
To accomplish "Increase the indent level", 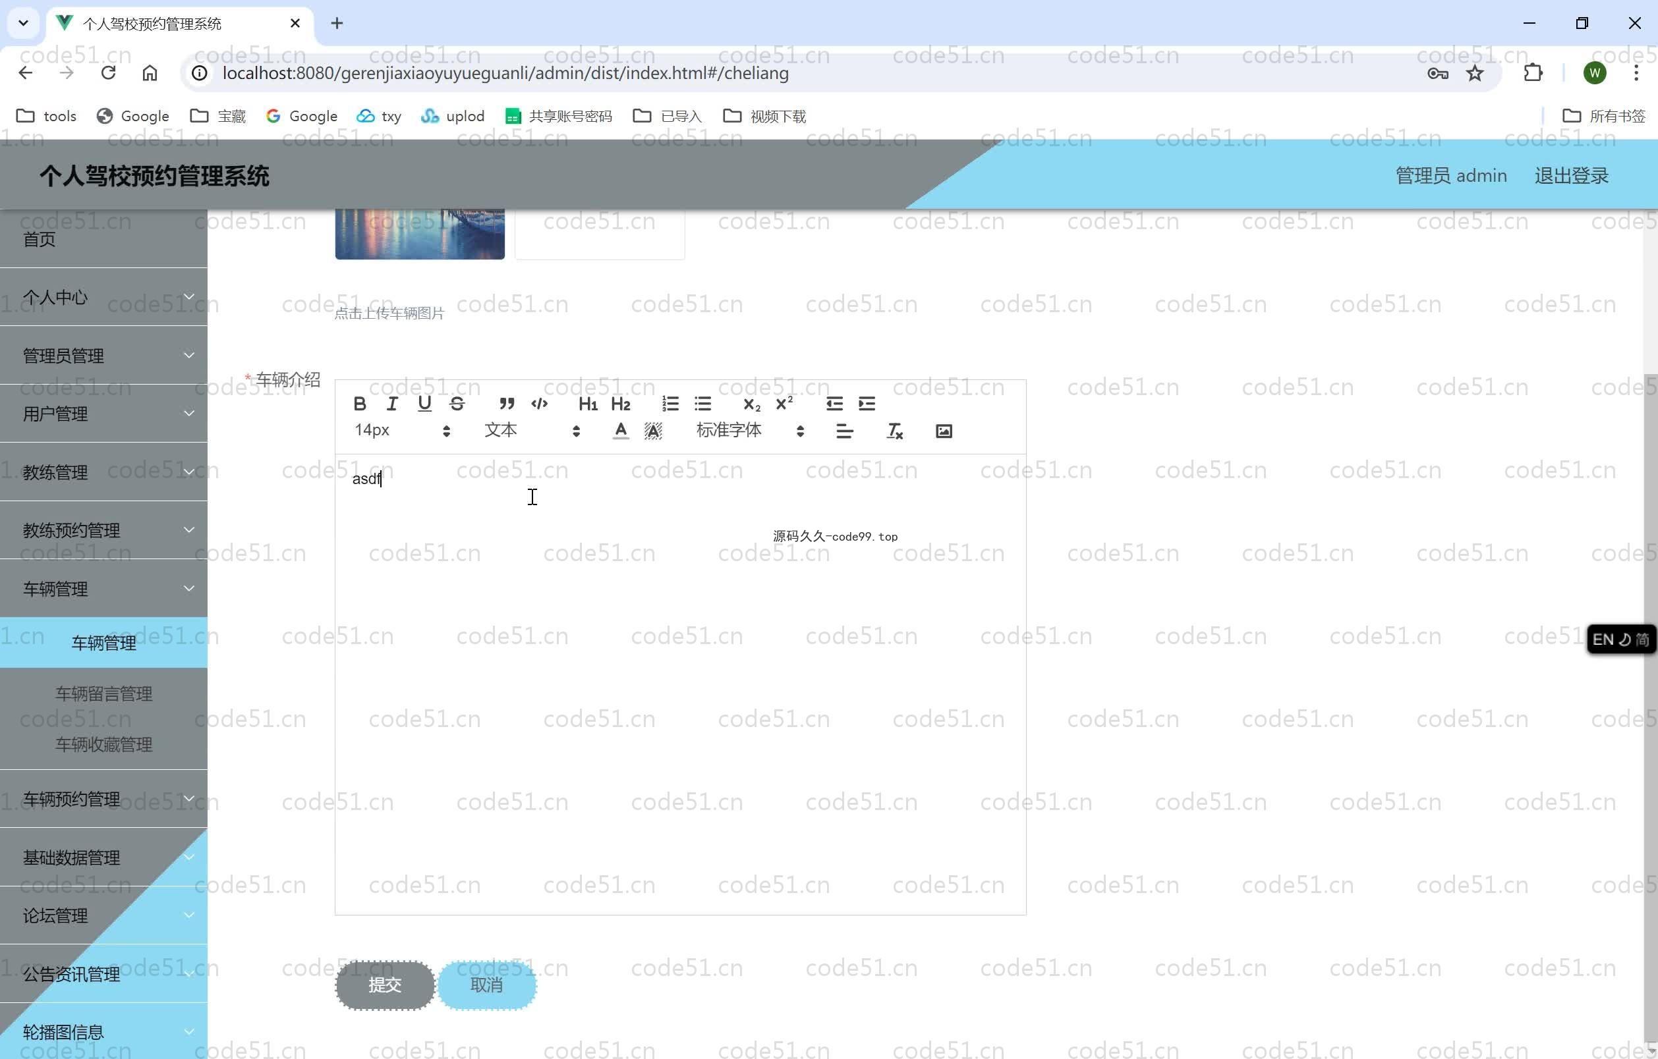I will [x=866, y=404].
